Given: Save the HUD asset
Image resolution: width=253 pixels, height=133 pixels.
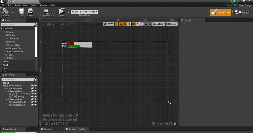Looking at the screenshot, I should point(21,12).
